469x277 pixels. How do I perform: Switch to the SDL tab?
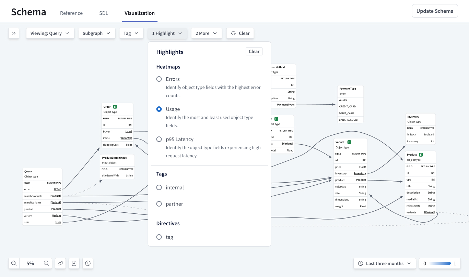pos(104,13)
